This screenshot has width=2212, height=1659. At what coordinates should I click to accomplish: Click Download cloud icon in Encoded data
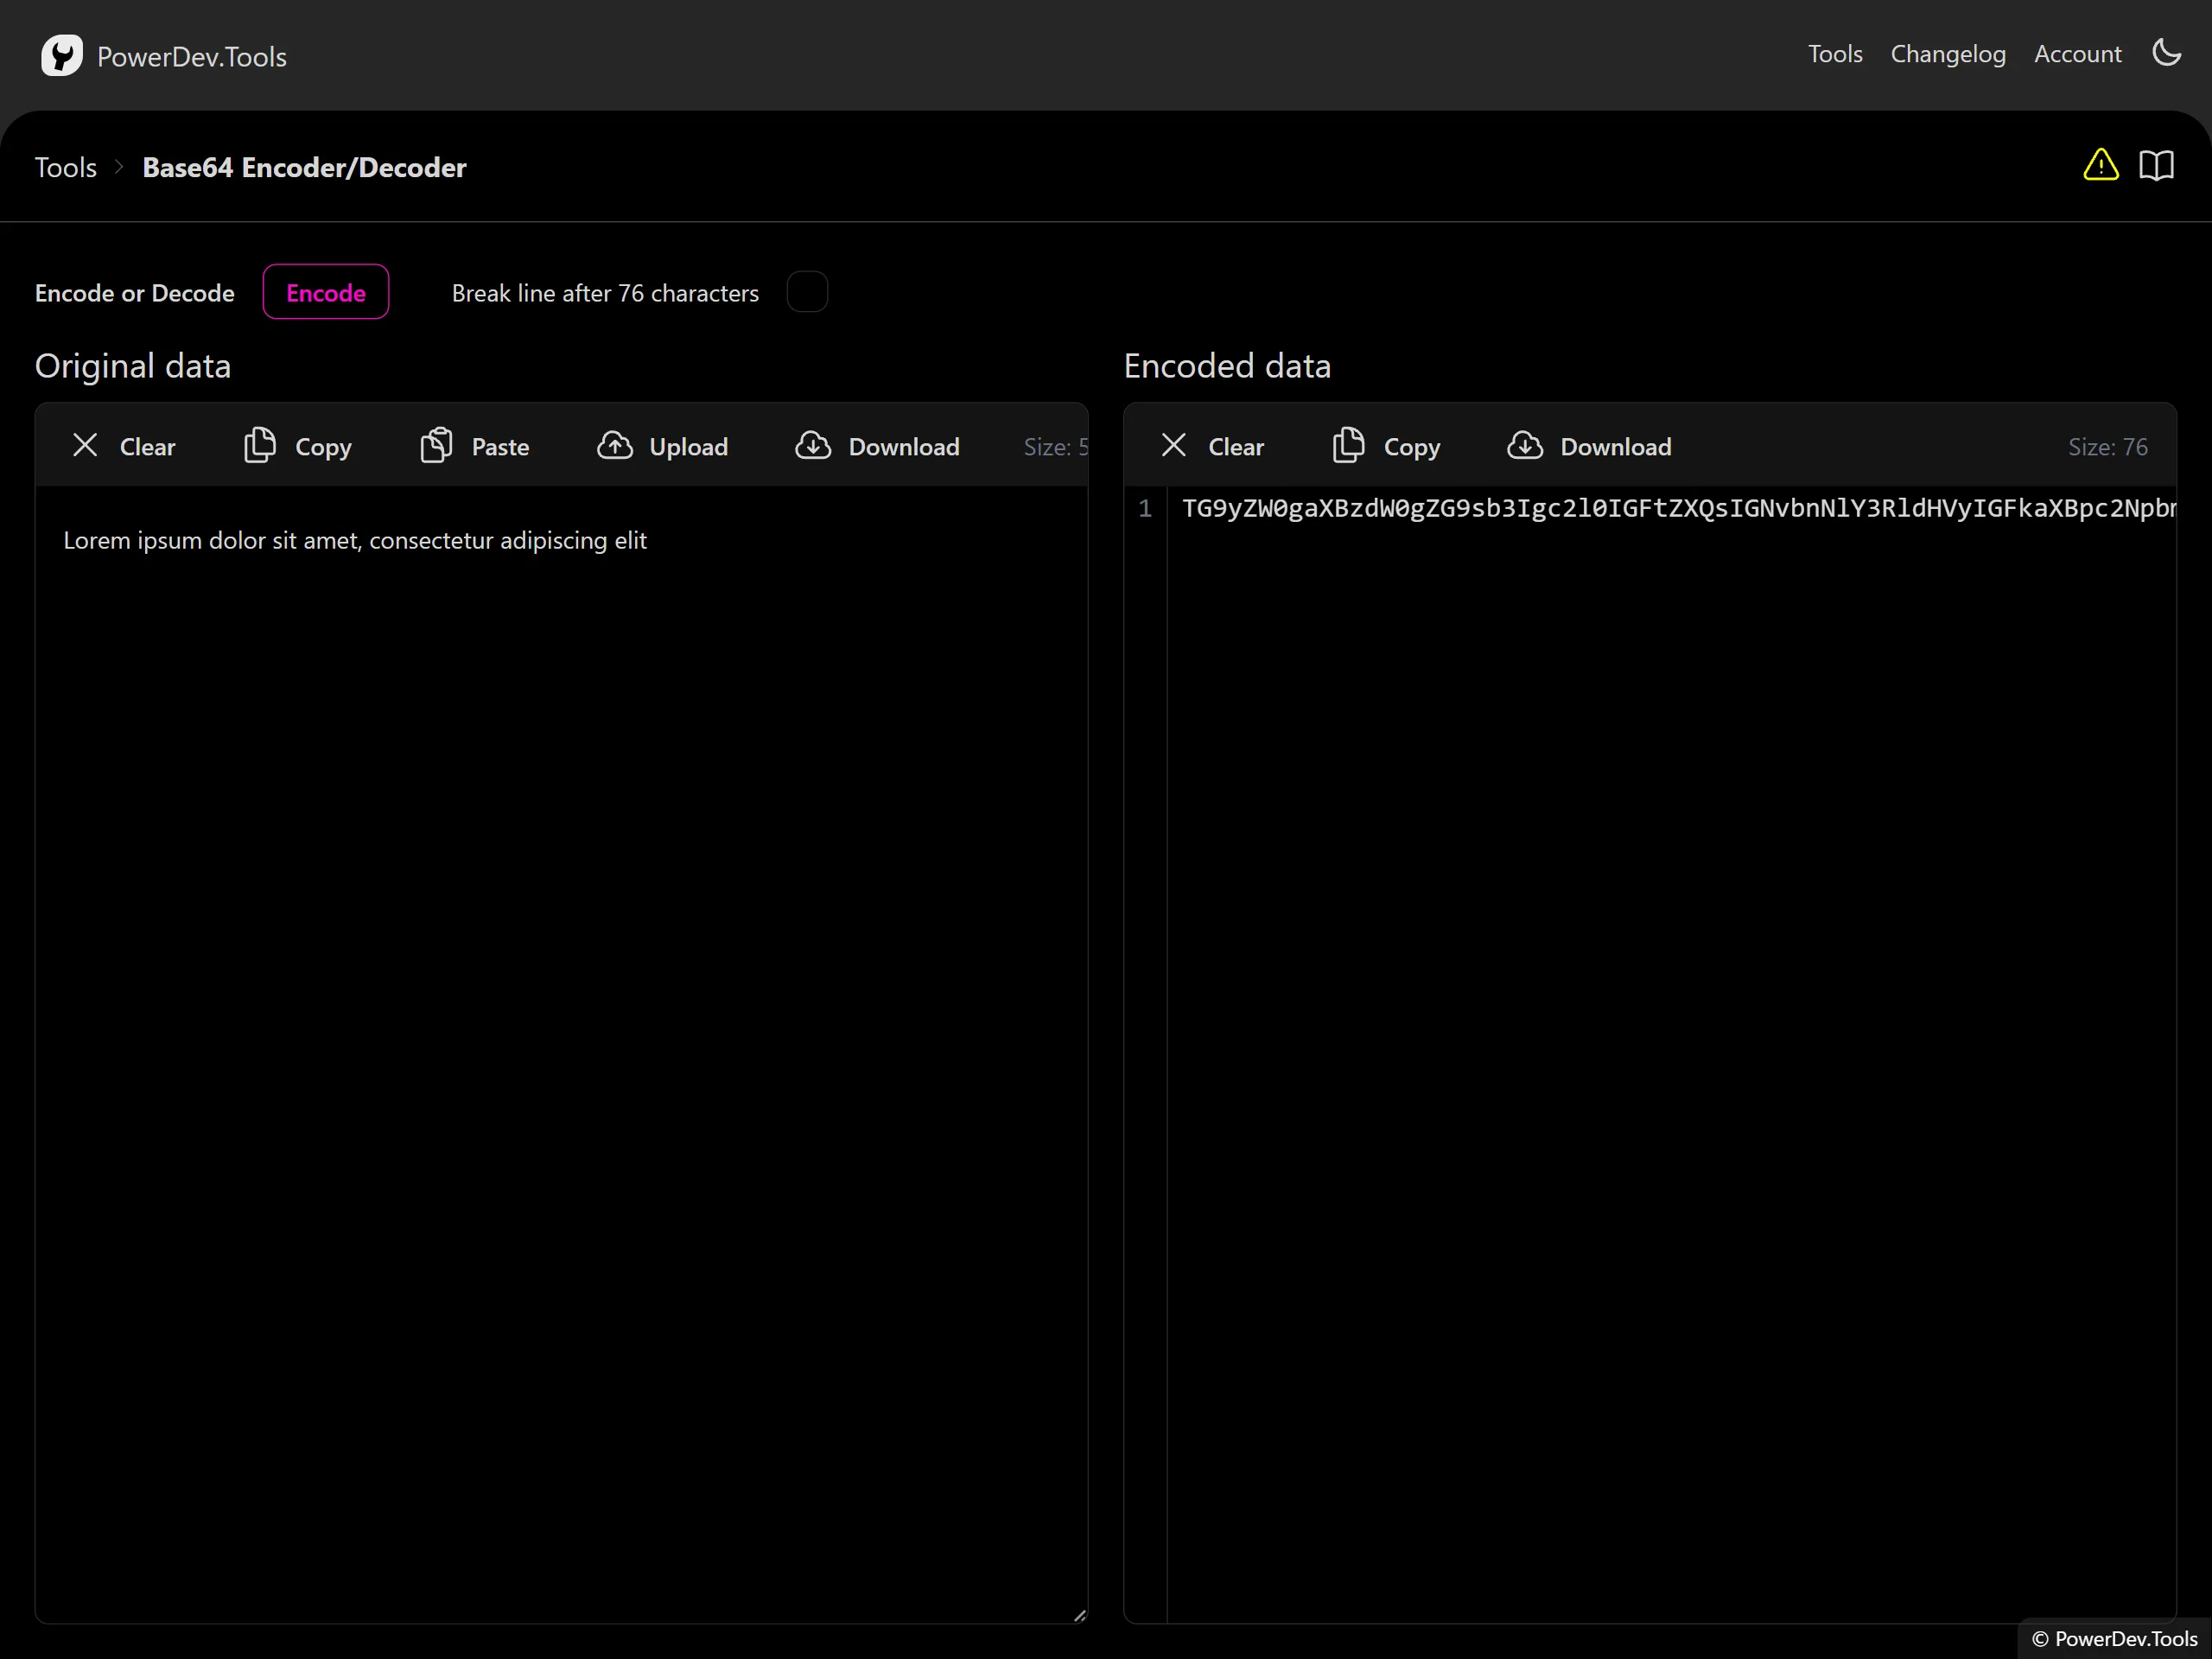pyautogui.click(x=1525, y=445)
